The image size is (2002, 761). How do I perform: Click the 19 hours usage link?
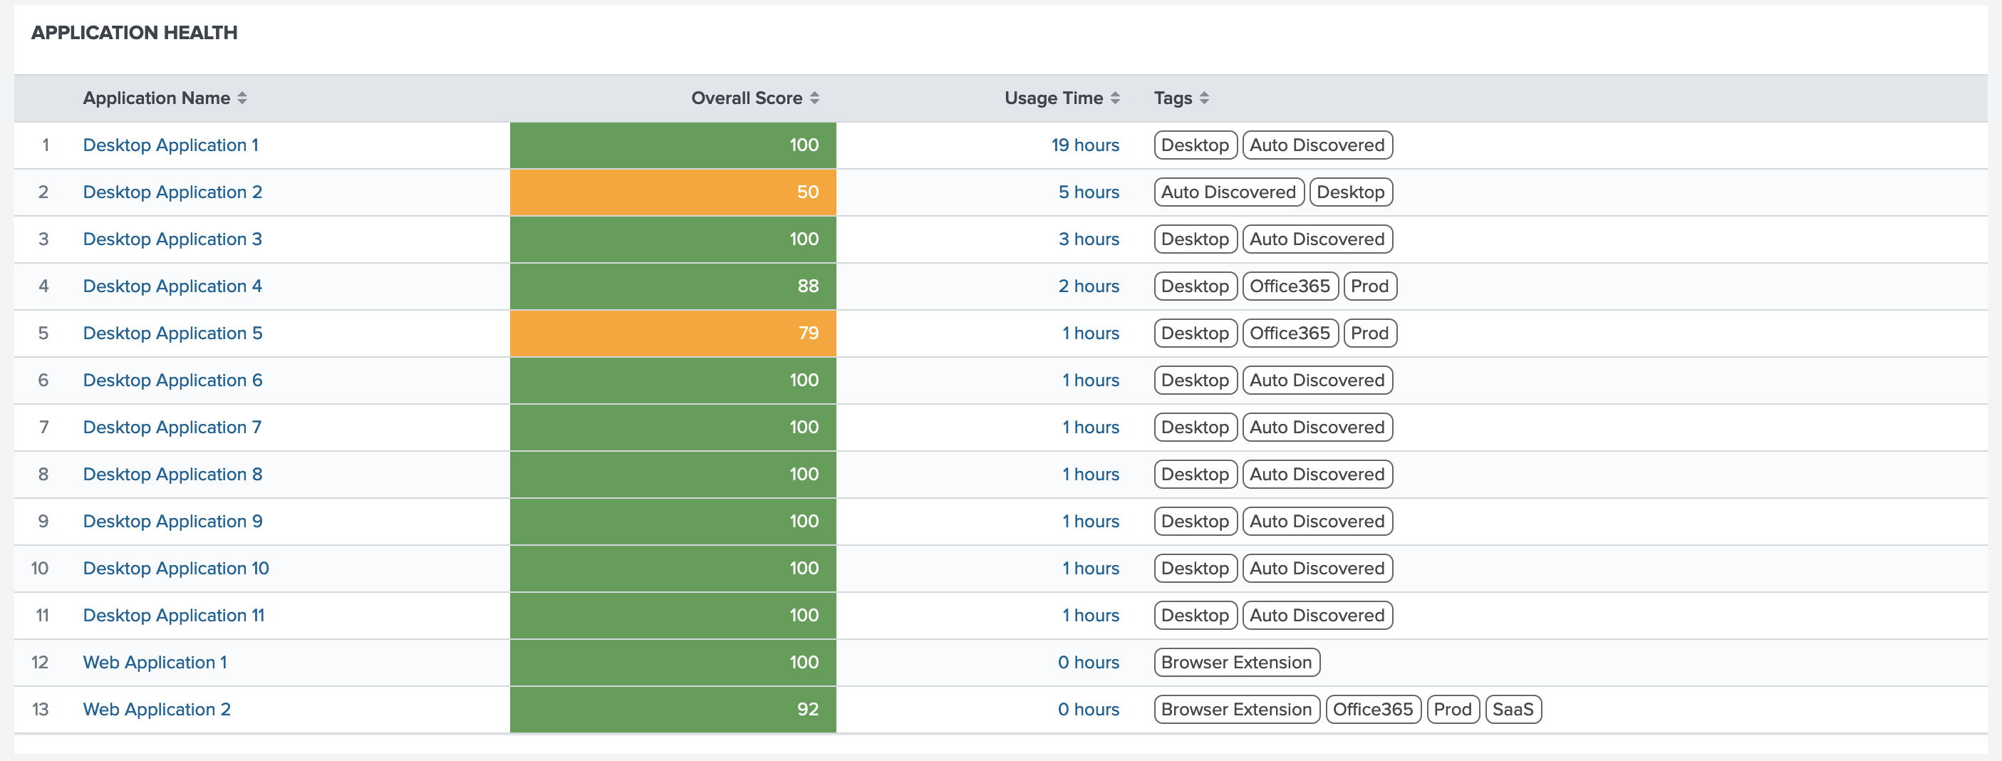(1086, 145)
